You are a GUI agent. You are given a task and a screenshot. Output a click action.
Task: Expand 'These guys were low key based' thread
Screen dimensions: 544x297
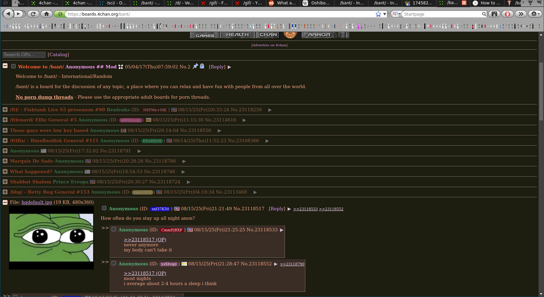[5, 130]
